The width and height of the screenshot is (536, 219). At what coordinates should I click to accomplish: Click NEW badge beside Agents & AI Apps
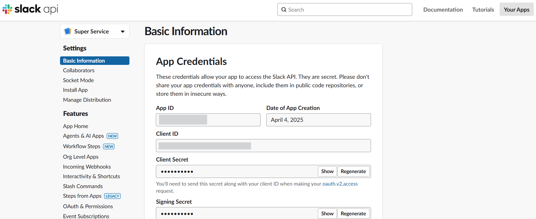(x=112, y=136)
